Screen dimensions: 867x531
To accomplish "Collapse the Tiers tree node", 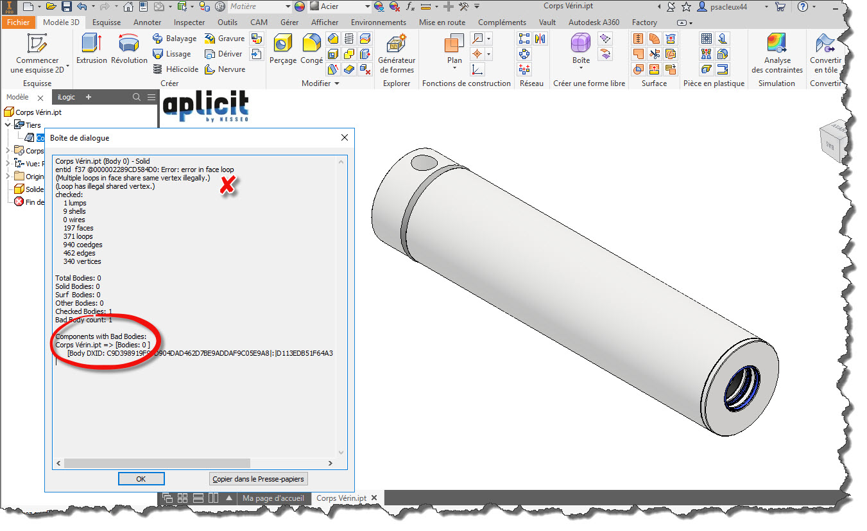I will [8, 125].
